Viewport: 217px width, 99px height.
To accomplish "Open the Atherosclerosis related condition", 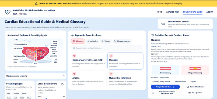I will (x=180, y=82).
